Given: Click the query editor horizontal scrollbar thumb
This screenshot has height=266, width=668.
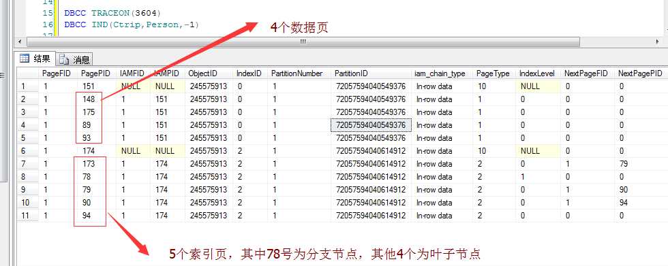Looking at the screenshot, I should tap(303, 42).
